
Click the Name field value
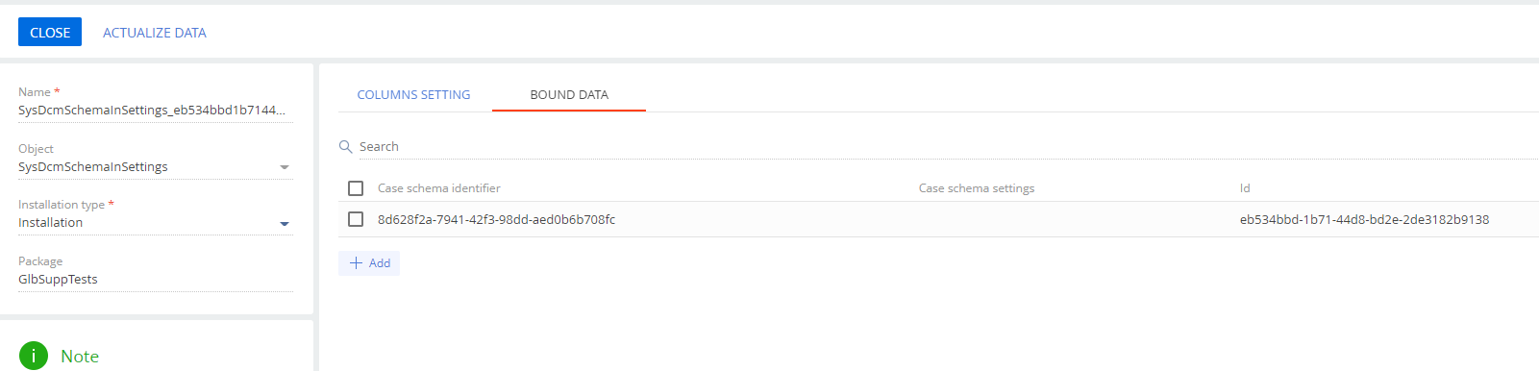point(152,111)
